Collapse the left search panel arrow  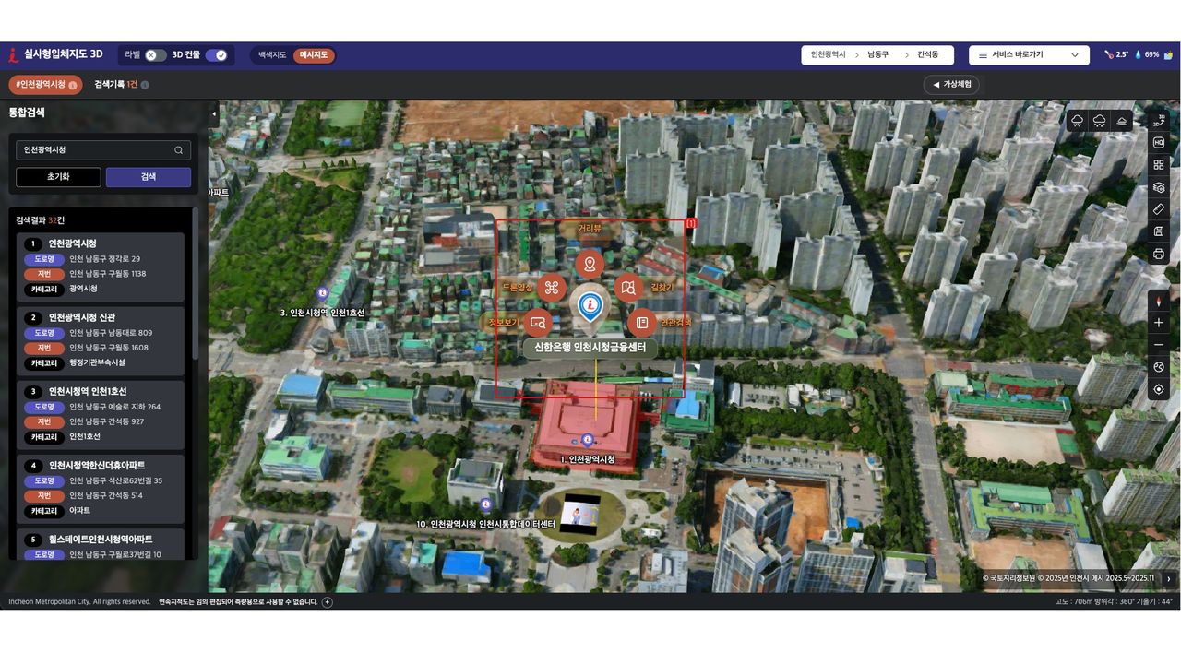214,114
